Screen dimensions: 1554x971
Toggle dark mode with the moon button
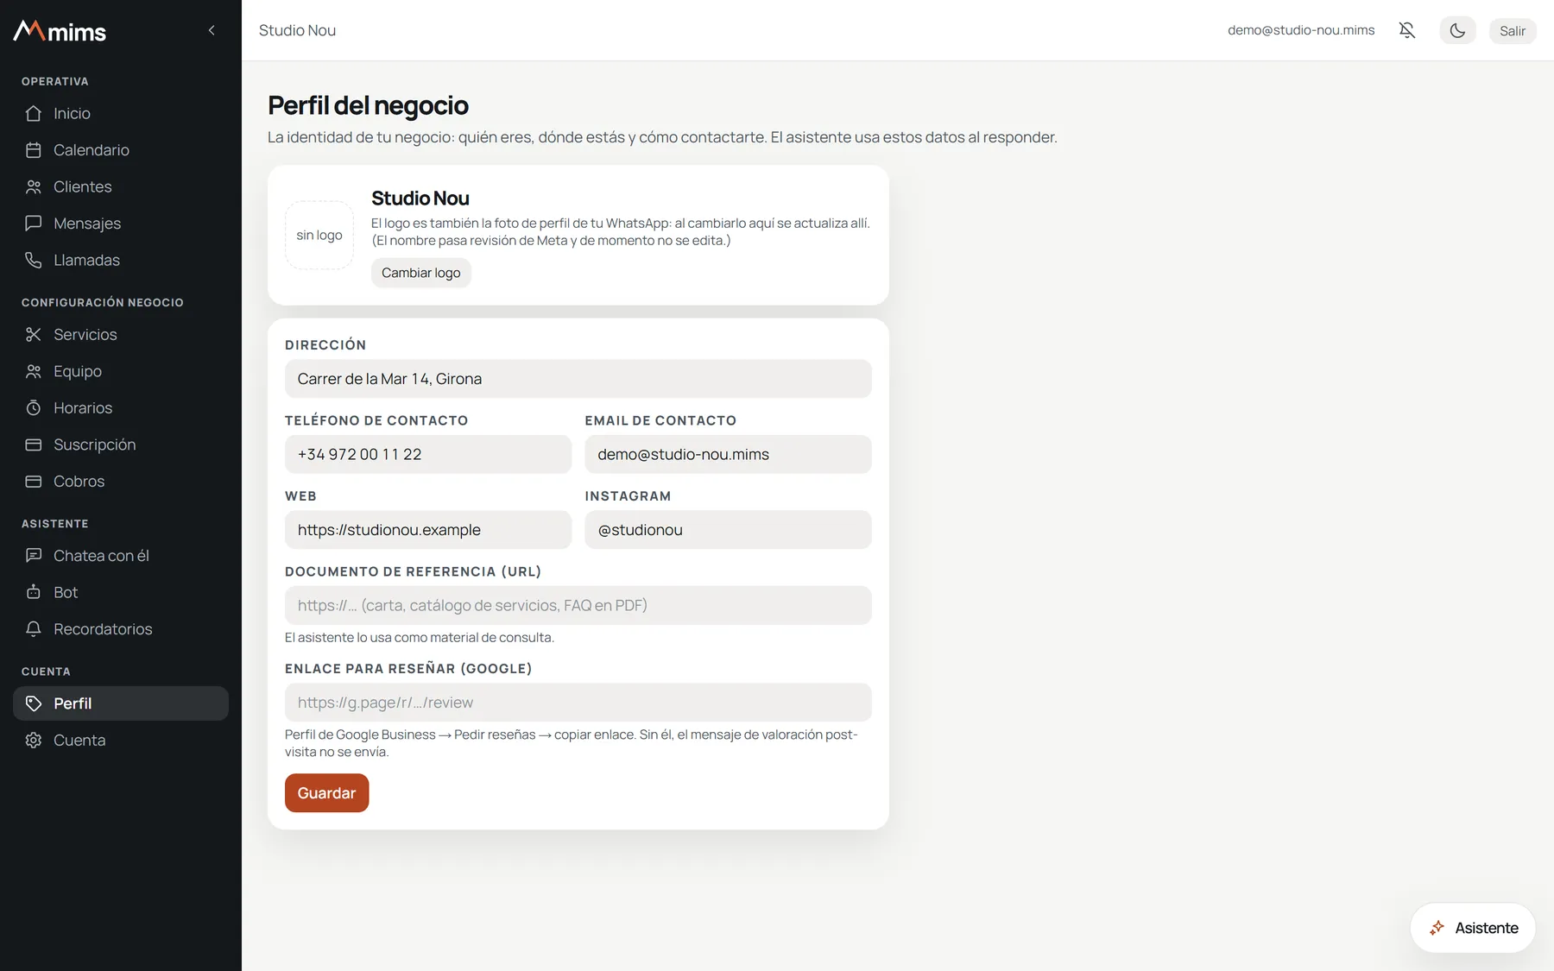pyautogui.click(x=1457, y=30)
